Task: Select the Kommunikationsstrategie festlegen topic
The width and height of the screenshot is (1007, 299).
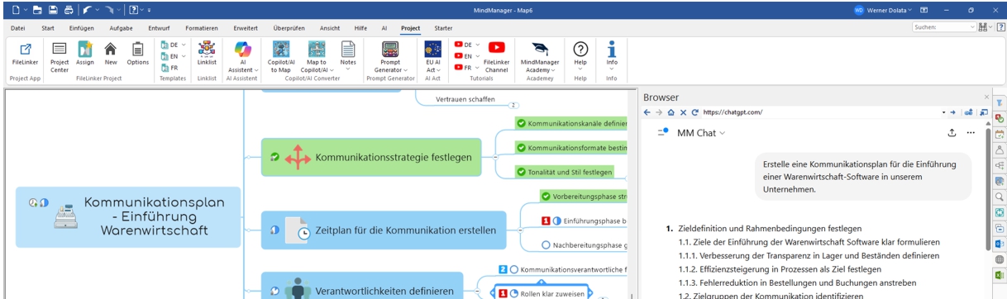Action: click(371, 157)
